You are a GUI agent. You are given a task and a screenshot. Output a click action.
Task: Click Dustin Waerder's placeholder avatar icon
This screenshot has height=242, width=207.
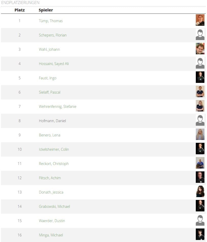[200, 220]
